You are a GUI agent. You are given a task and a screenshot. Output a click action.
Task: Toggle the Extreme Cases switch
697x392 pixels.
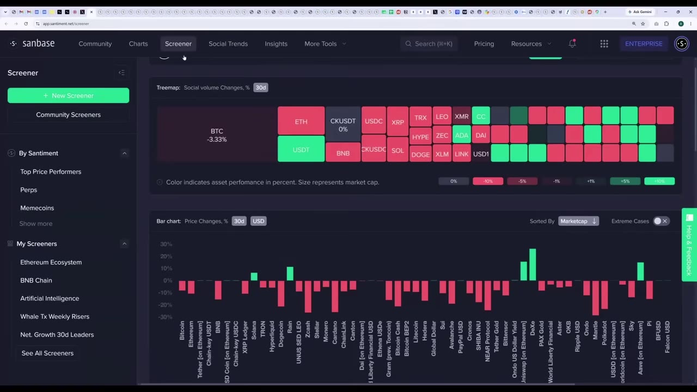coord(661,221)
